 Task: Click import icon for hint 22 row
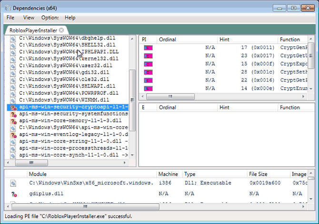(x=148, y=81)
